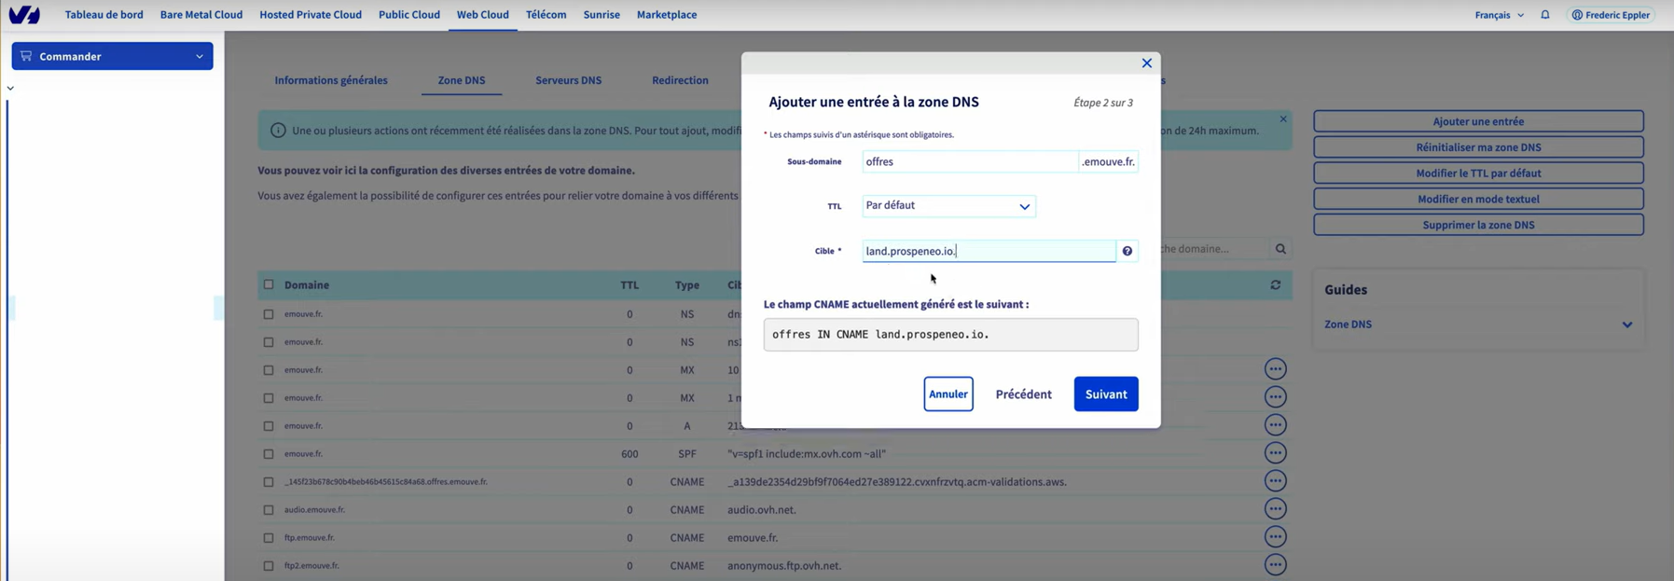Open actions menu for the SPF record
This screenshot has width=1674, height=581.
tap(1275, 453)
